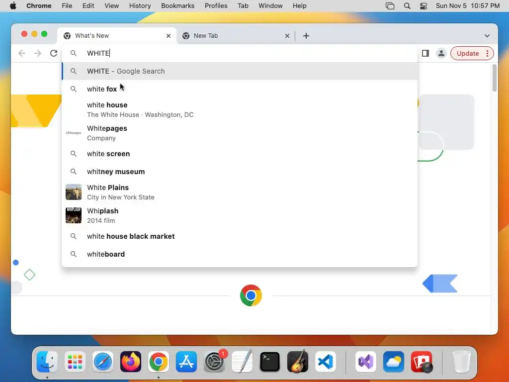Image resolution: width=509 pixels, height=382 pixels.
Task: Select the White Plains suggestion
Action: [240, 192]
